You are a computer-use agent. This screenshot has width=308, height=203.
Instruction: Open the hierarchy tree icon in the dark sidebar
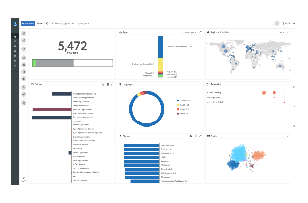coord(15,65)
